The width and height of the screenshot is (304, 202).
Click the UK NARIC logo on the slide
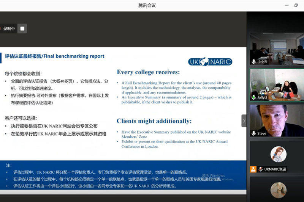click(x=210, y=62)
